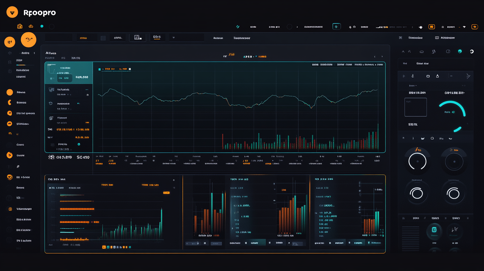Click the small grid icon in the toolbar
The height and width of the screenshot is (271, 484).
pos(103,38)
